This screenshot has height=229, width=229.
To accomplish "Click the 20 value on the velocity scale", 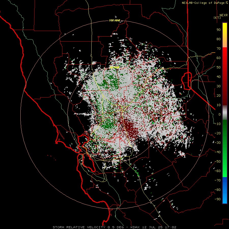I will point(219,96).
